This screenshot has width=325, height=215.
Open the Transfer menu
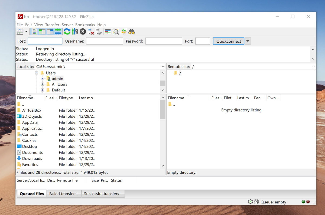click(x=52, y=25)
